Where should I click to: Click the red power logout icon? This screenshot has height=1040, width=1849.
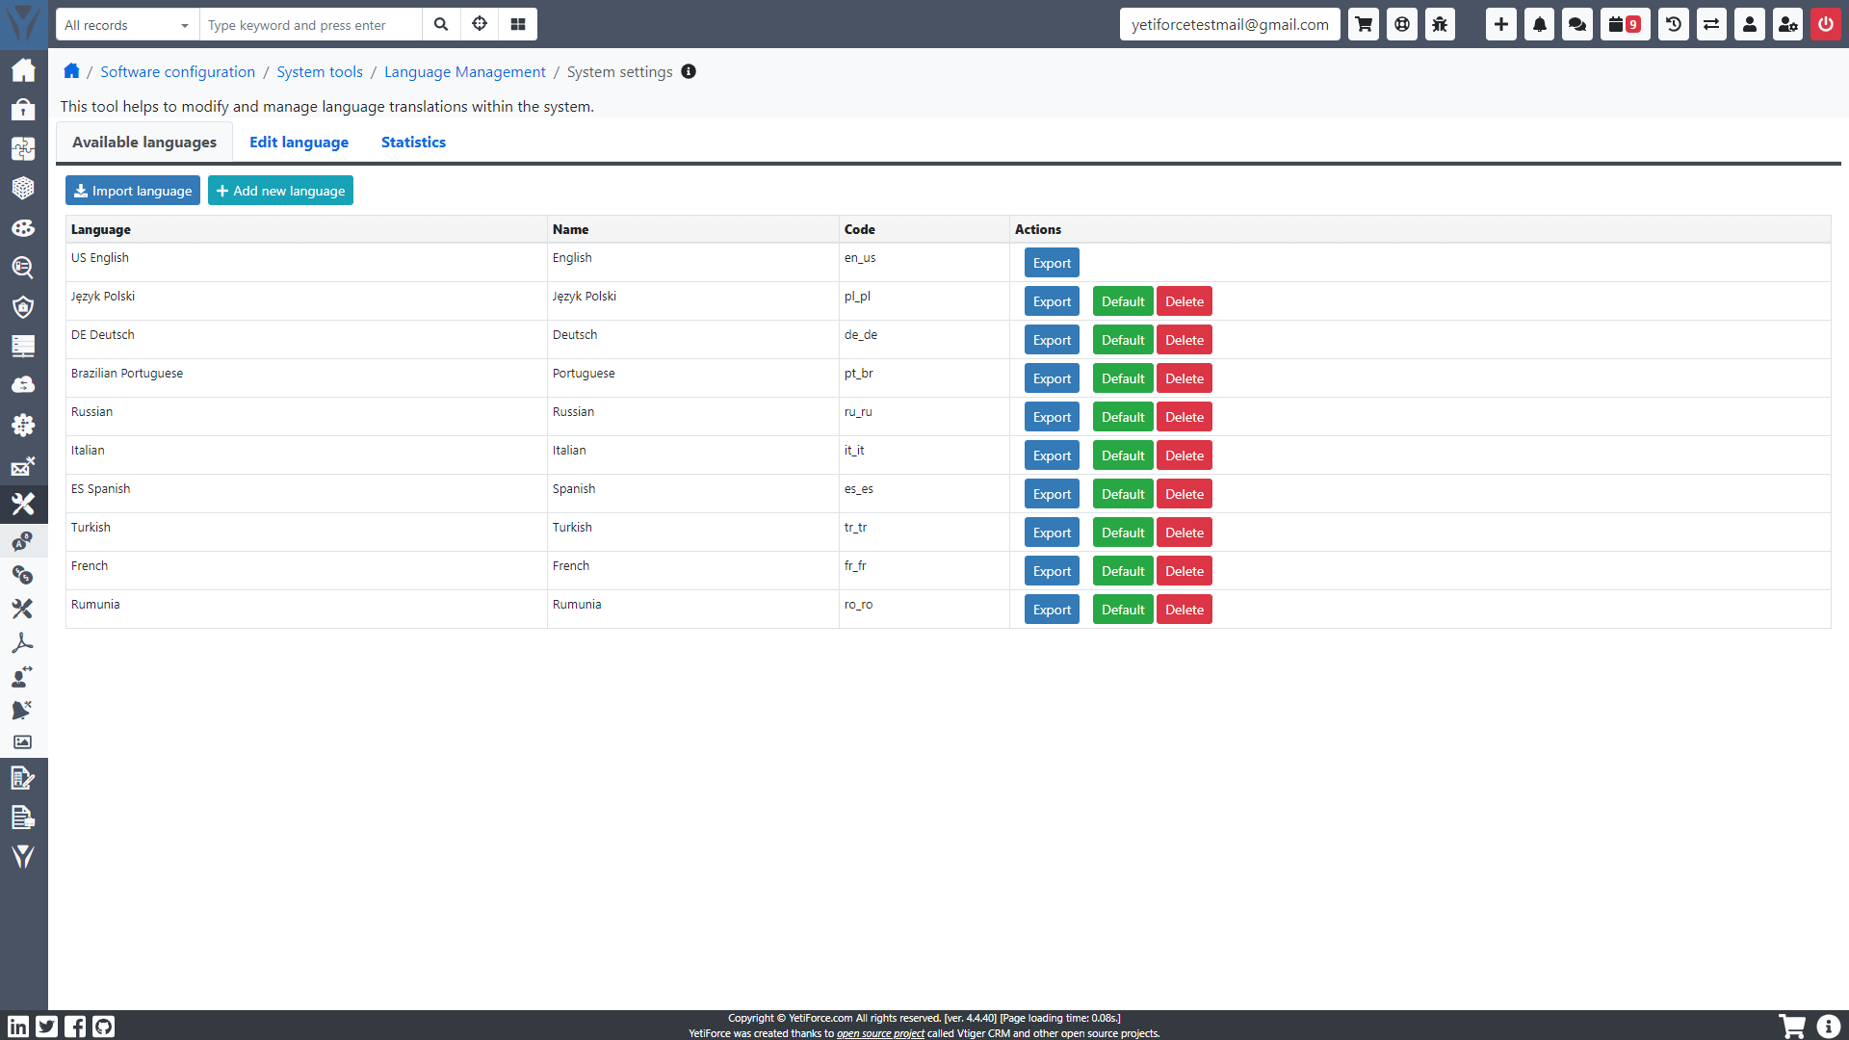tap(1825, 25)
